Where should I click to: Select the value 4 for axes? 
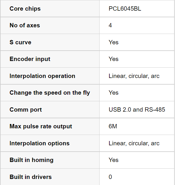pyautogui.click(x=110, y=25)
